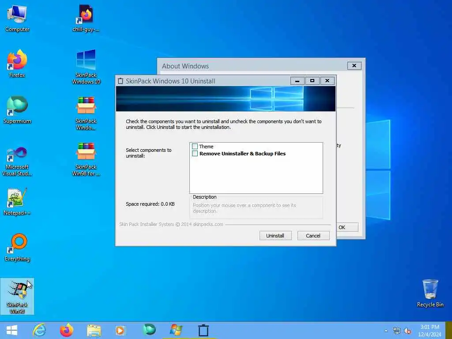
Task: Select the SkinPack Win98 for... archive icon
Action: pyautogui.click(x=86, y=159)
